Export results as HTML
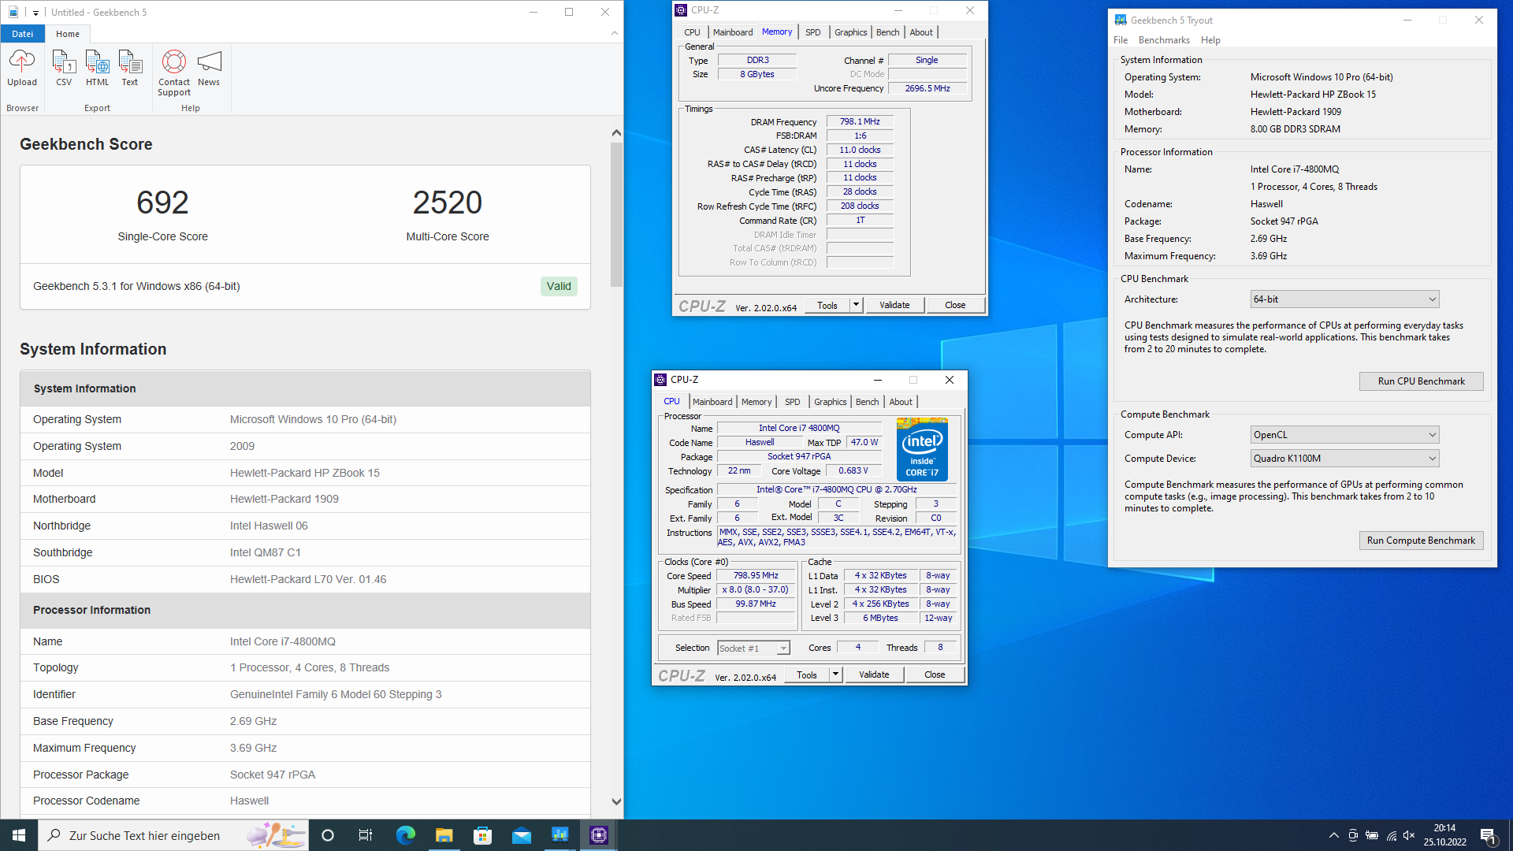 pos(97,68)
